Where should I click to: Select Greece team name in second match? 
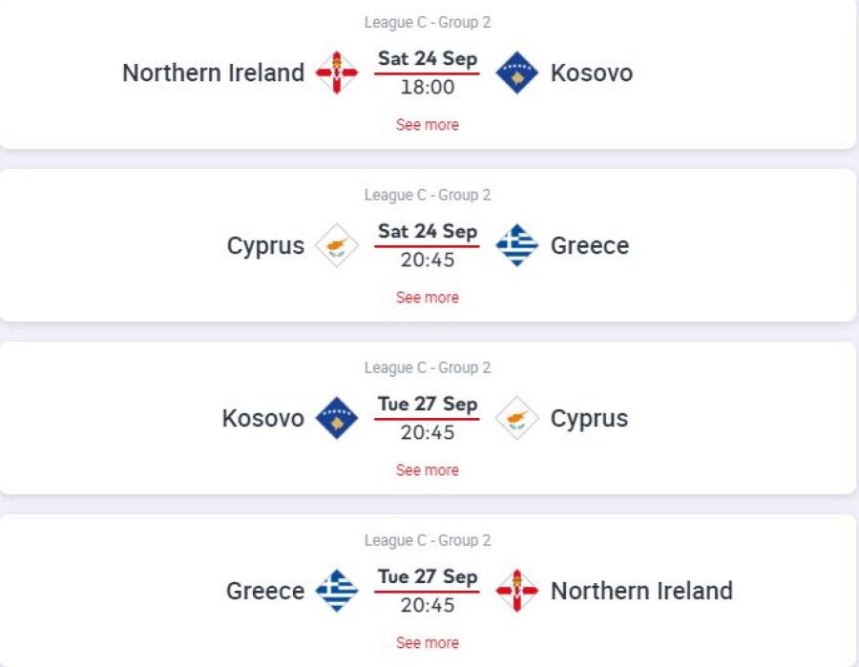590,245
